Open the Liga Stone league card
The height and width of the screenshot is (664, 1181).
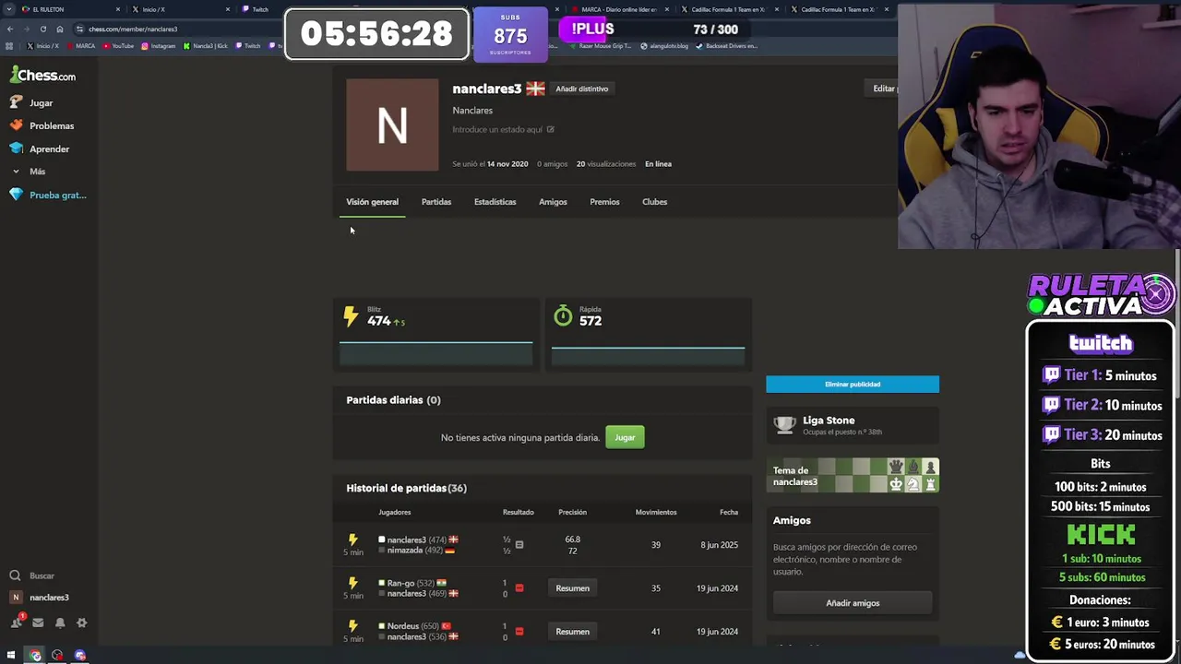853,425
